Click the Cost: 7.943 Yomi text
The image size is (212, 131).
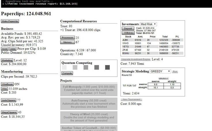pos(132,64)
